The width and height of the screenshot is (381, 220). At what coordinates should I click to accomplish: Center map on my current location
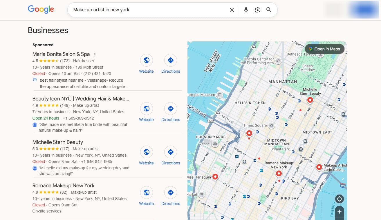(339, 199)
